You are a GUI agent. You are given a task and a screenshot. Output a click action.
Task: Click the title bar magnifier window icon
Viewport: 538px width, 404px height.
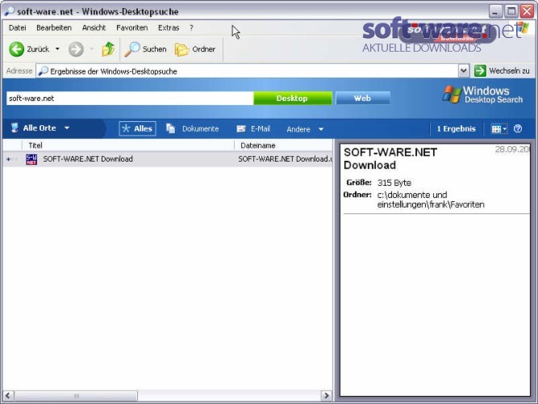[9, 11]
